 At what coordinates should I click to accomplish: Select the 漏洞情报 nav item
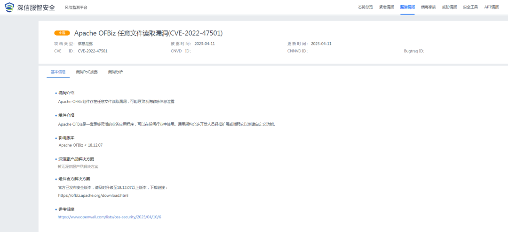click(x=407, y=7)
